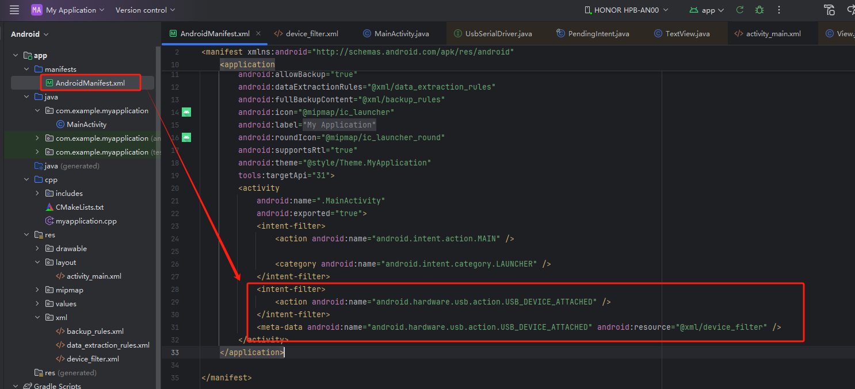
Task: Click the hammer build icon
Action: [x=829, y=10]
